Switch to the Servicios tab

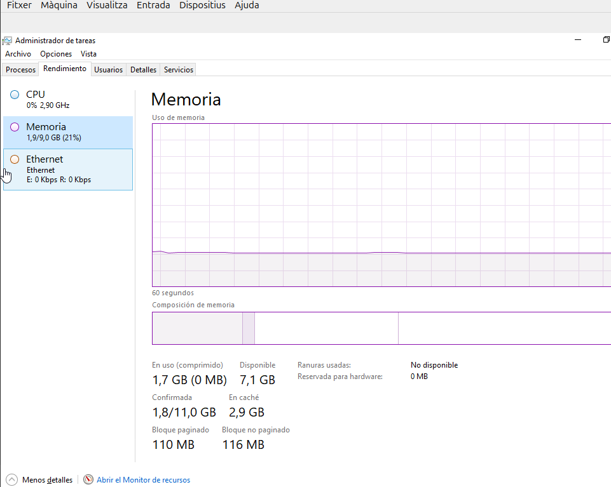tap(178, 70)
